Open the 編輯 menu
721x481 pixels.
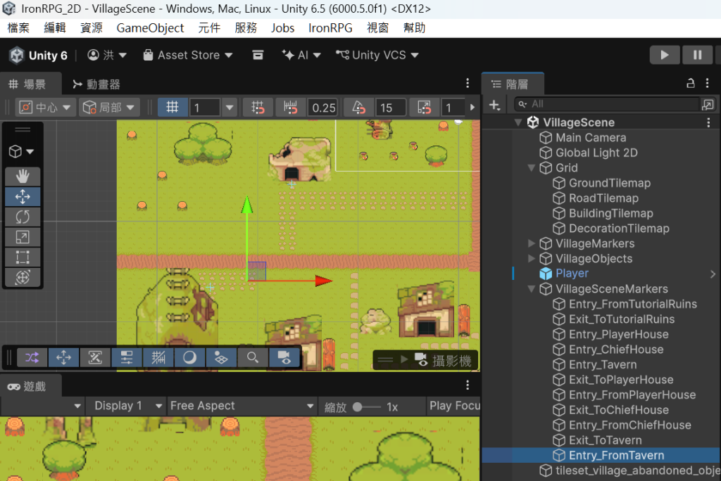click(x=55, y=28)
